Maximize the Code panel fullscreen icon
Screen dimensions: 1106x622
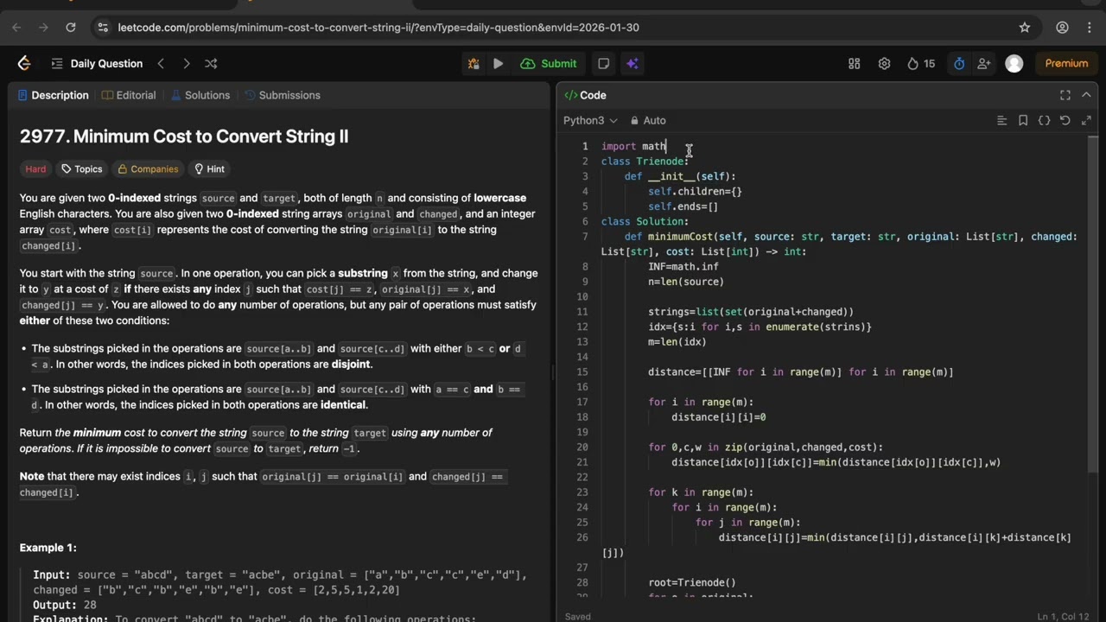pos(1065,95)
